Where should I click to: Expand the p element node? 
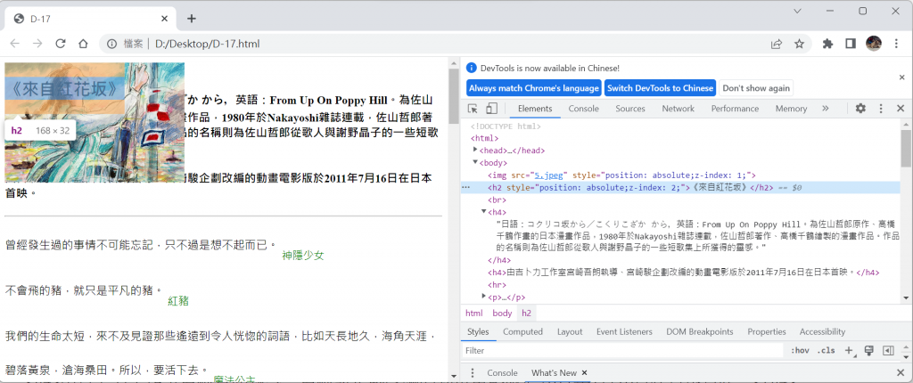(483, 297)
